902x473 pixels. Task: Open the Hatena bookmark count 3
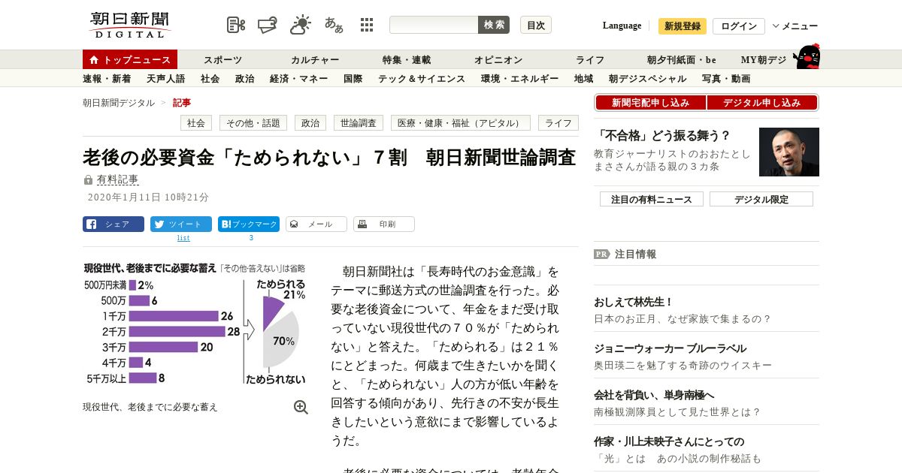(251, 238)
